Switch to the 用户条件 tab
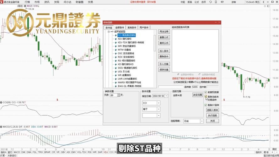 (144, 27)
